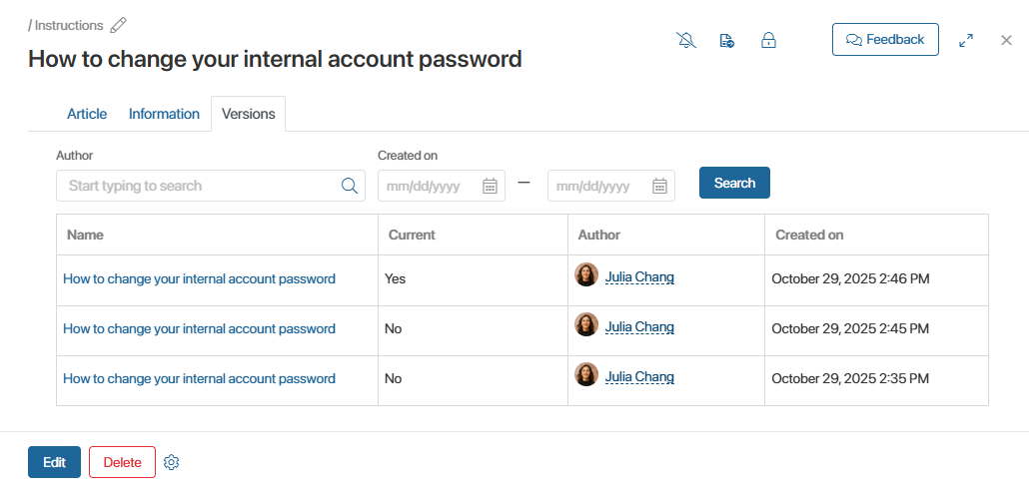Switch to the Information tab

164,114
